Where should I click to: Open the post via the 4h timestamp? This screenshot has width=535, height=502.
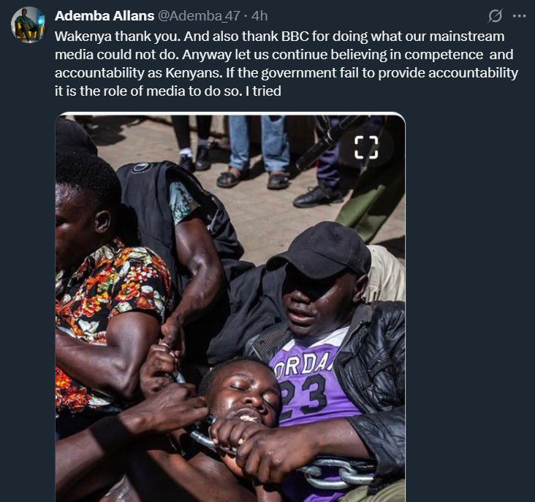pyautogui.click(x=259, y=16)
